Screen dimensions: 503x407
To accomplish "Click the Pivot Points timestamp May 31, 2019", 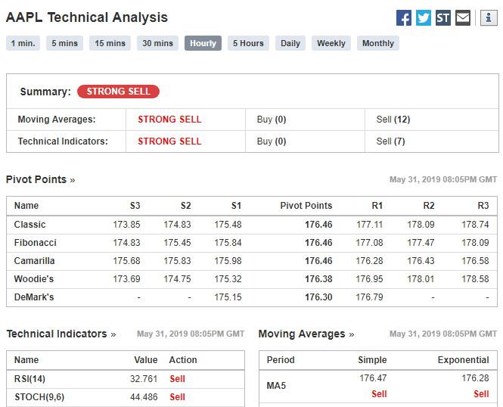I will [443, 179].
